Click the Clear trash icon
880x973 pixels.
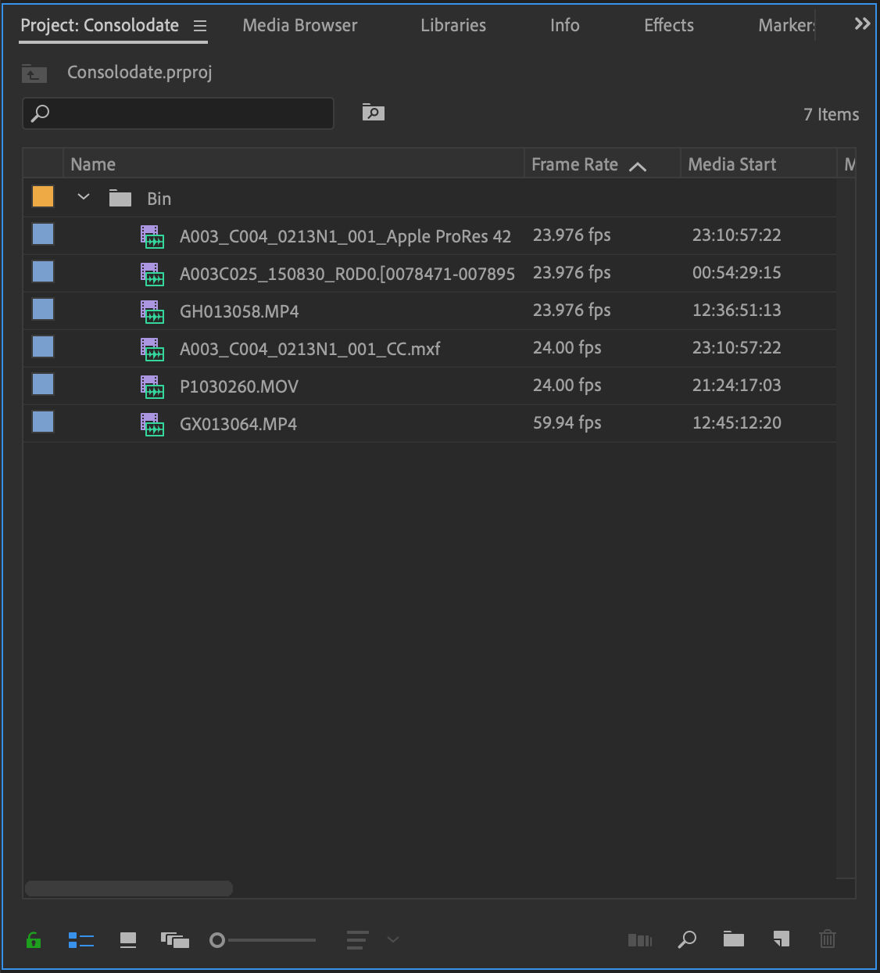tap(827, 940)
